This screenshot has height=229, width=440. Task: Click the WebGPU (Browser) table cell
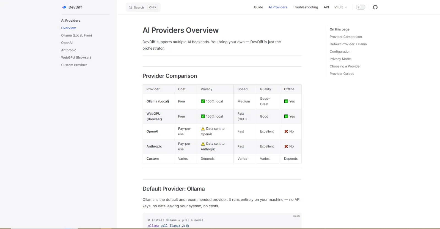[x=158, y=116]
